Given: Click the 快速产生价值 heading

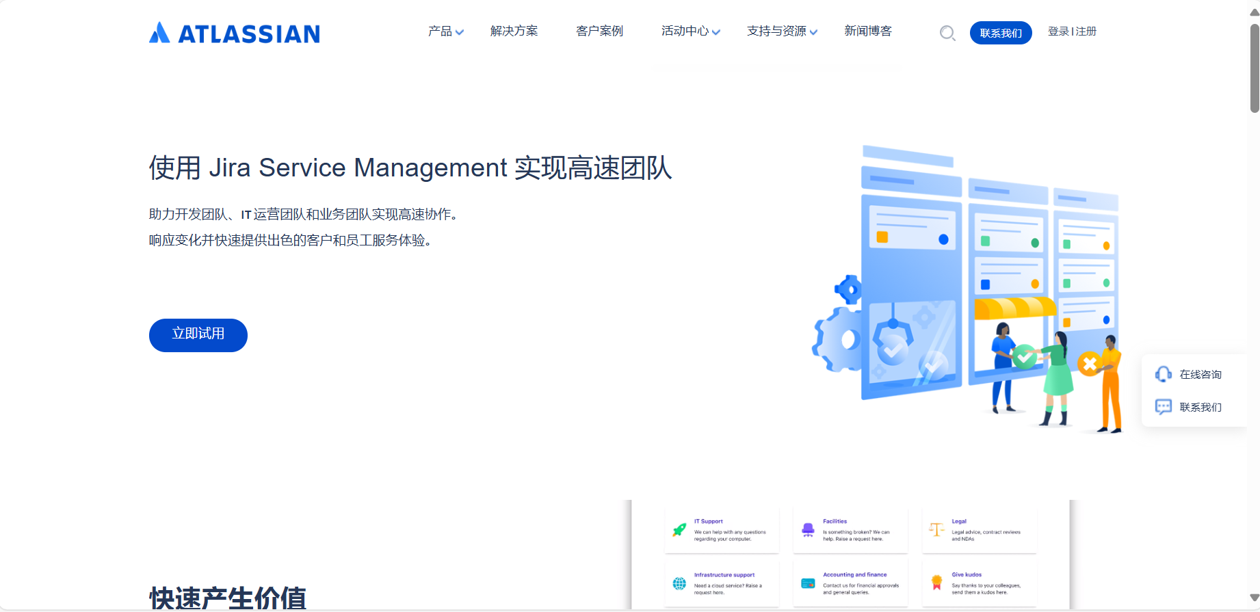Looking at the screenshot, I should (x=228, y=598).
